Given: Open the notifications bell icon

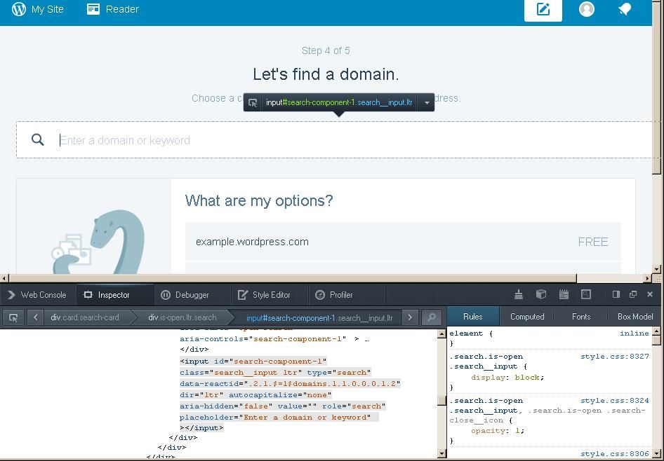Looking at the screenshot, I should [624, 9].
